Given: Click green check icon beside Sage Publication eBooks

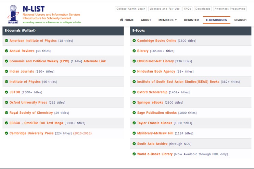Looking at the screenshot, I should pos(134,112).
